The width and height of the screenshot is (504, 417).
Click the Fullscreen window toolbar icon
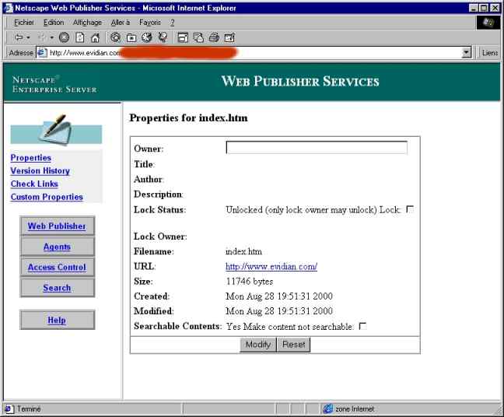point(183,38)
